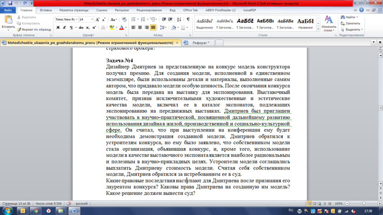This screenshot has width=383, height=215.
Task: Click the Найти button
Action: (x=349, y=17)
